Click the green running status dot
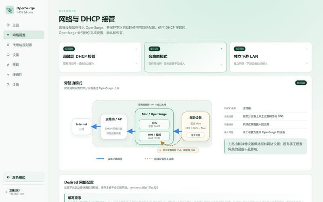Screen dimensions: 323x202 (x=6, y=192)
